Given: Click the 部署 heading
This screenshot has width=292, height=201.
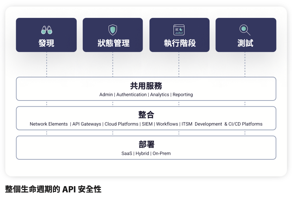Looking at the screenshot, I should (x=146, y=144).
